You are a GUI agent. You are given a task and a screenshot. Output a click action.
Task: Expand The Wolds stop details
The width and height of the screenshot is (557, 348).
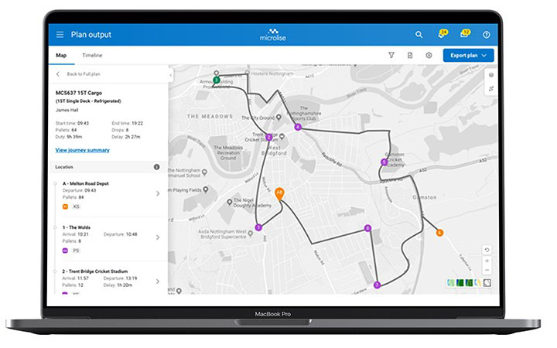(158, 237)
